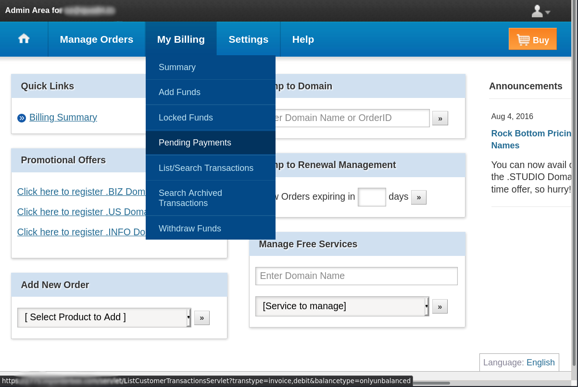Expand the Select Product to Add dropdown
The image size is (578, 387).
pos(104,317)
